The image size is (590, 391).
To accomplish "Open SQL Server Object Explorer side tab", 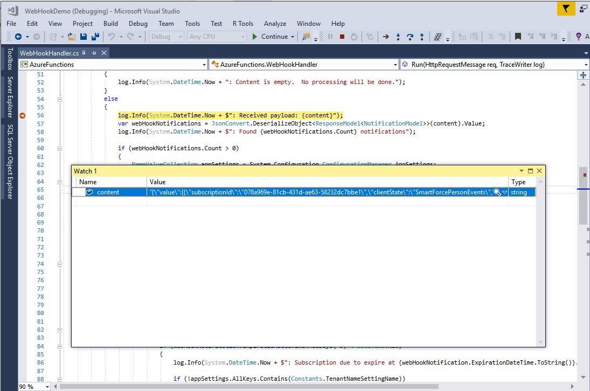I will click(x=10, y=161).
